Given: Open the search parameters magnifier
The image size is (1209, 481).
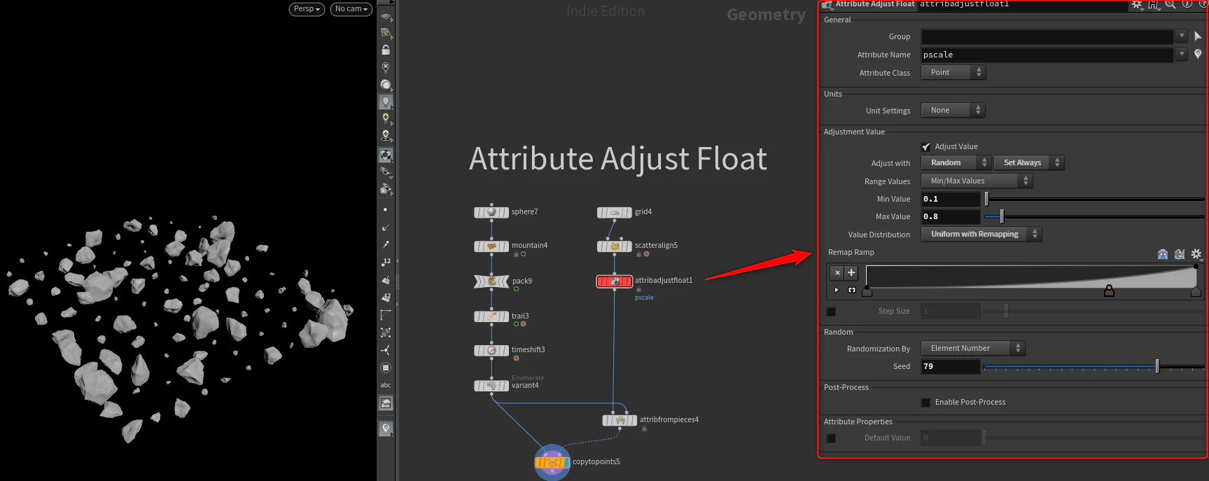Looking at the screenshot, I should point(1170,4).
